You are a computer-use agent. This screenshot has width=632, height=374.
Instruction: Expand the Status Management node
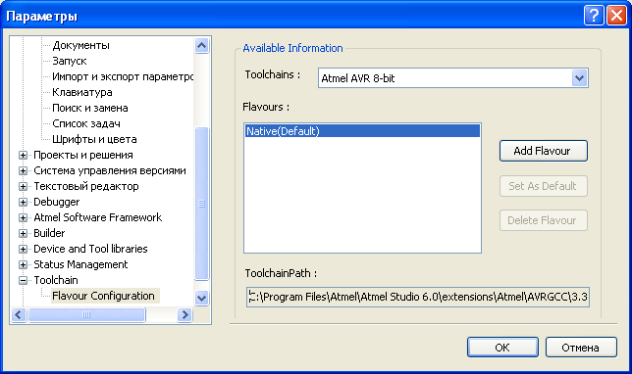(23, 264)
